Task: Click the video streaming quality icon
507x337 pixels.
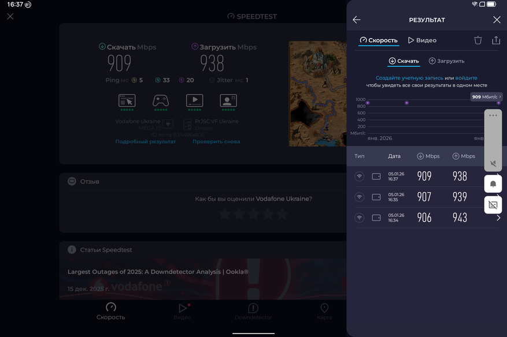Action: (x=195, y=102)
